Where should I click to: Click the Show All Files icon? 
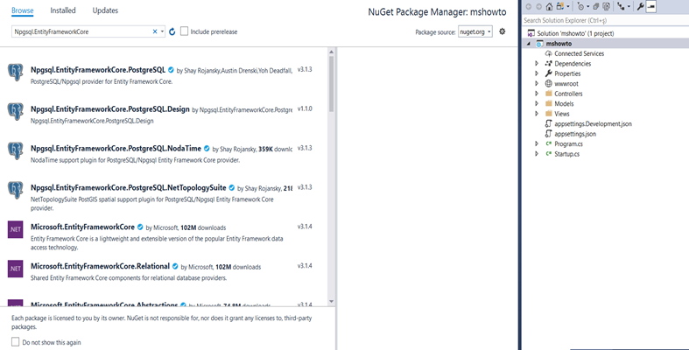(x=606, y=7)
